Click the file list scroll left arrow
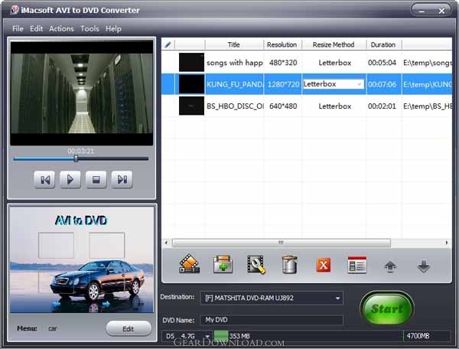Image resolution: width=459 pixels, height=349 pixels. 166,243
